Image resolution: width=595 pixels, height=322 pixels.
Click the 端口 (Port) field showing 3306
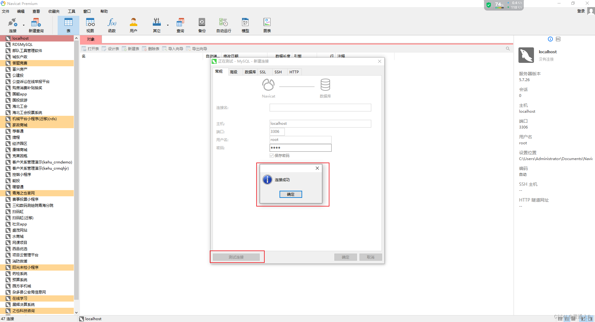tap(277, 132)
